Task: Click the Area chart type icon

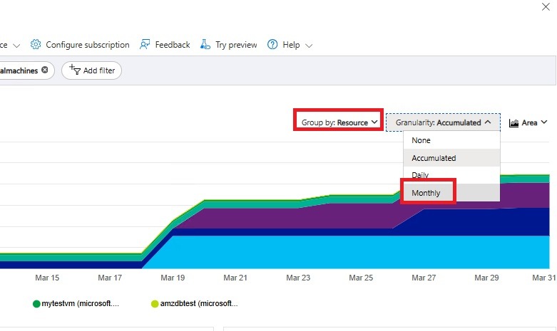Action: (514, 123)
